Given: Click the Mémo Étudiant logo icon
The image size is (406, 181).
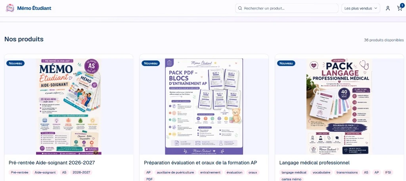Looking at the screenshot, I should (x=10, y=8).
